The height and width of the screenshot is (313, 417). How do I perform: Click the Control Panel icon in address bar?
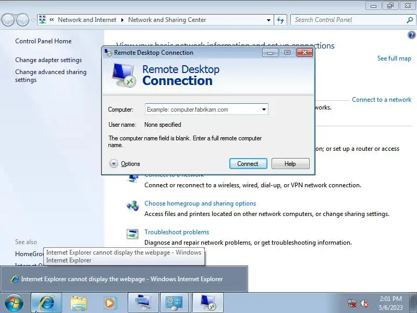tap(42, 20)
